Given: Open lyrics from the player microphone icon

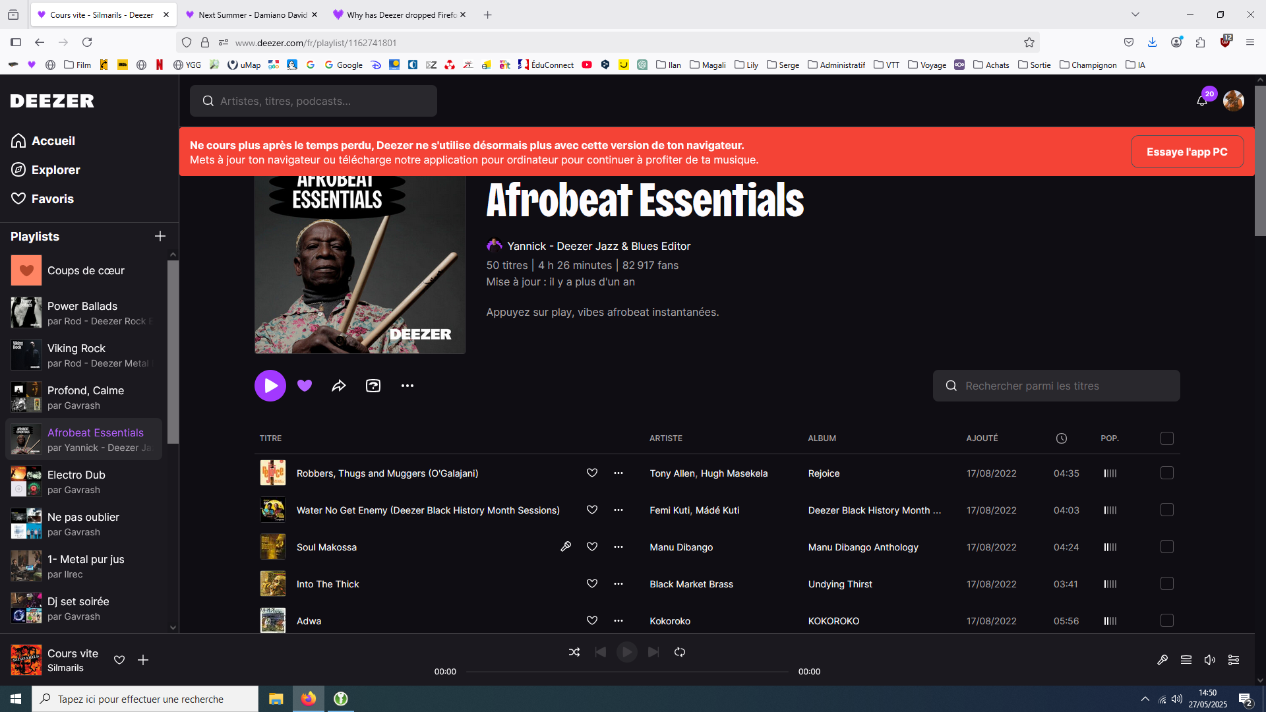Looking at the screenshot, I should coord(1162,660).
